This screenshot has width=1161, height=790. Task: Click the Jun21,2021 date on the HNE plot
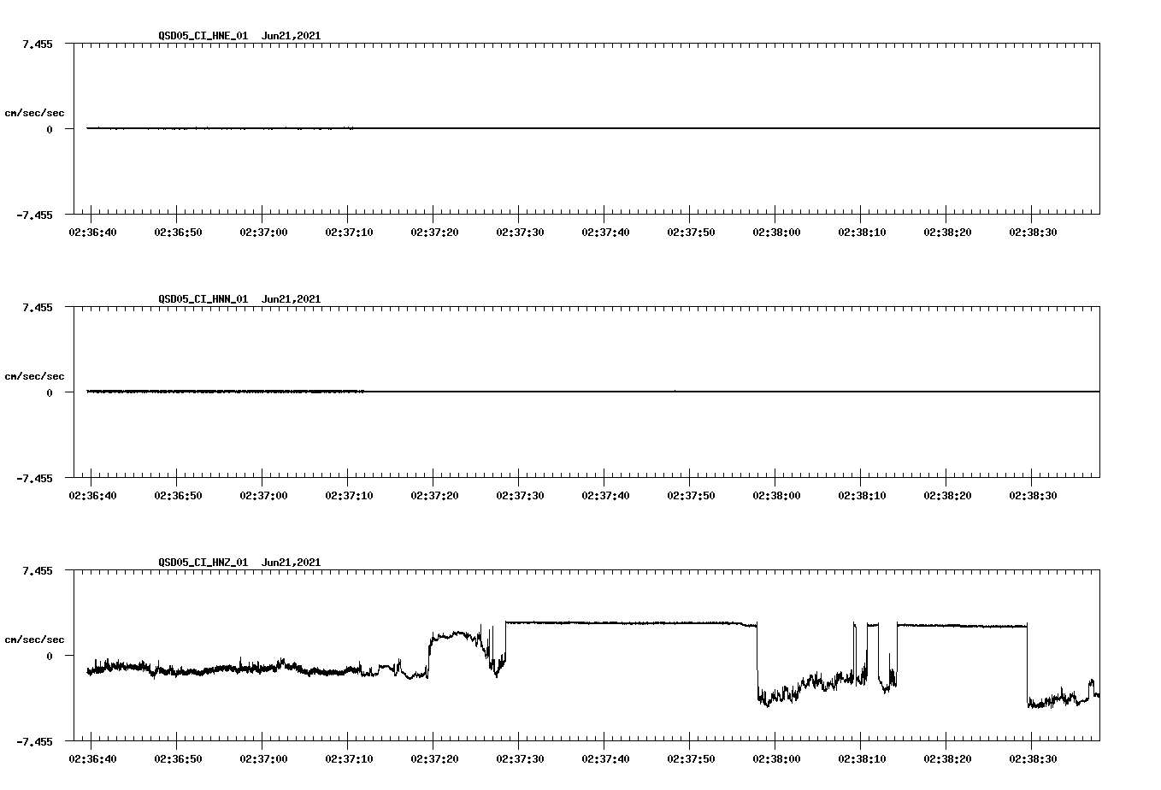click(x=292, y=36)
